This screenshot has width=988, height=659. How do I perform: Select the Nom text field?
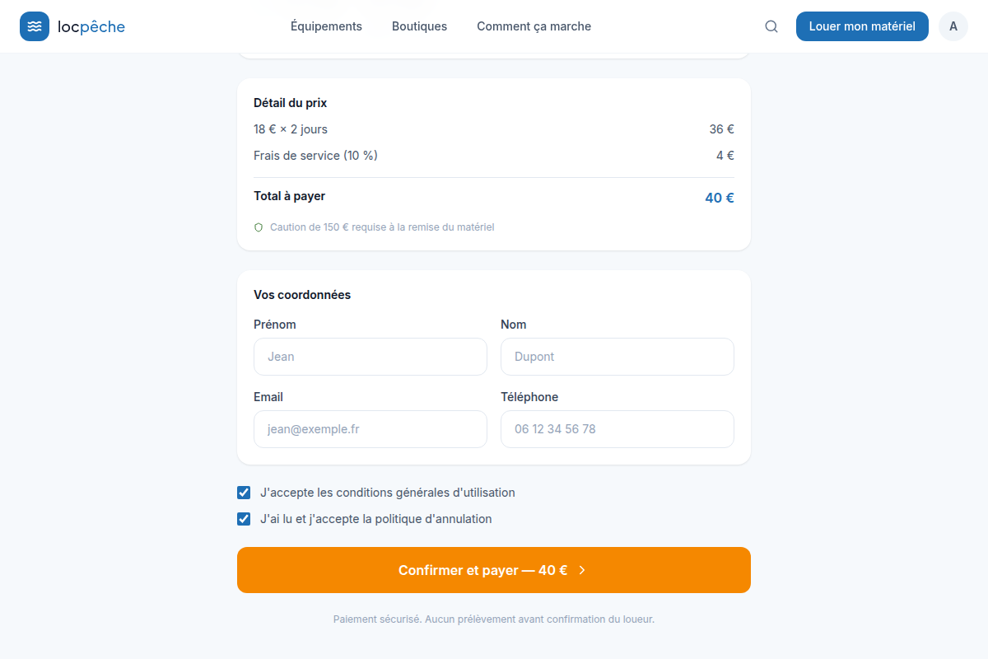617,357
